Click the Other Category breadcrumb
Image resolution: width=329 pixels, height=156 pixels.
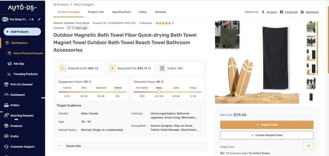84,4
